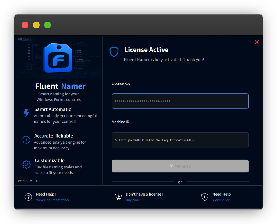
Task: Click 'Need Help' text above View Policy
Action: point(221,194)
